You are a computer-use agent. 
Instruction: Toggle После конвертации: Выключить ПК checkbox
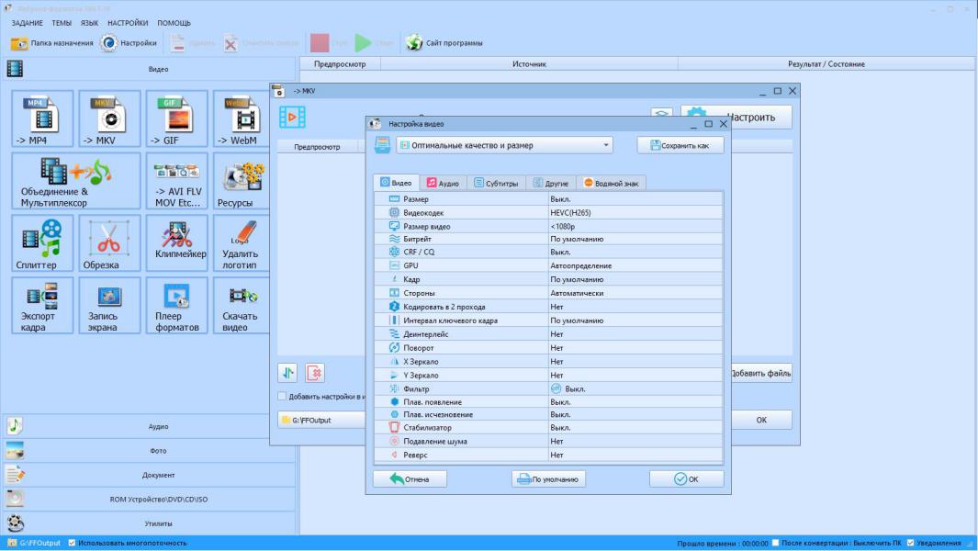pyautogui.click(x=775, y=543)
